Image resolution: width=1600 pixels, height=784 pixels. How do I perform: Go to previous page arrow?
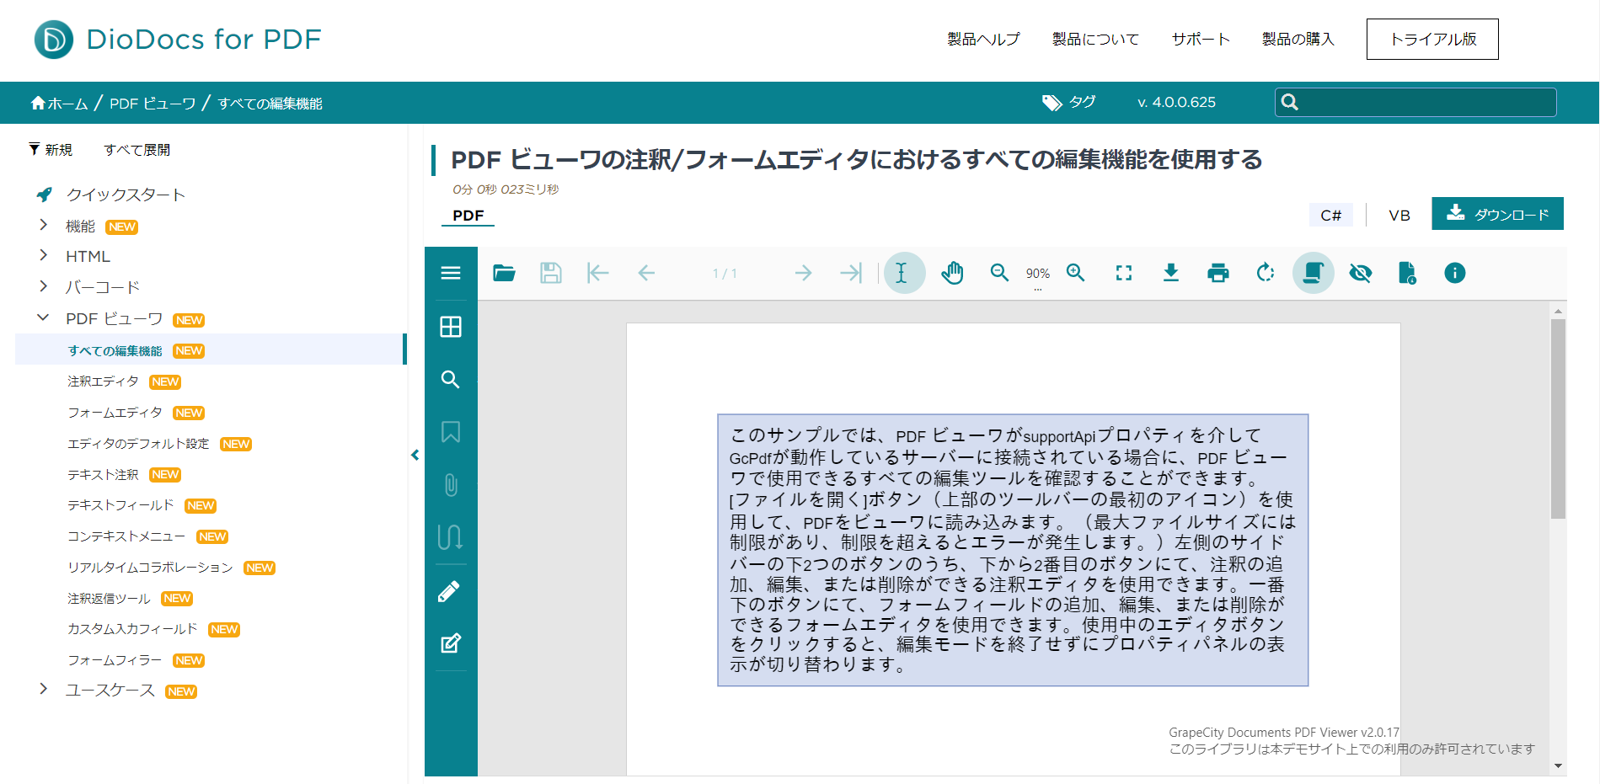click(x=646, y=273)
